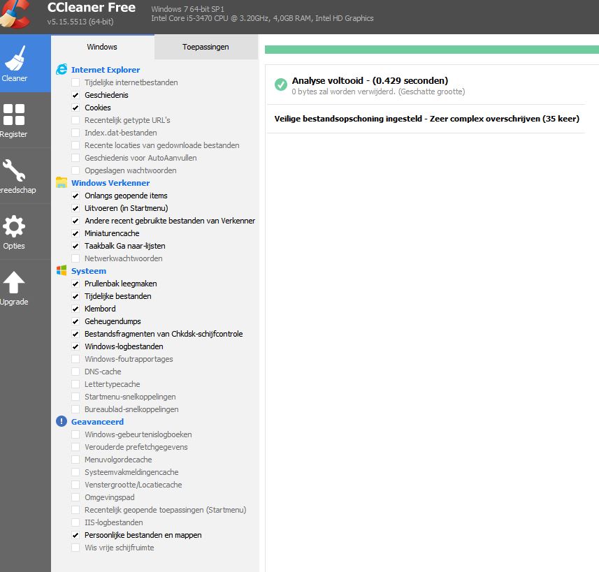Uncheck Prullenbak leegmaken
The height and width of the screenshot is (572, 599).
(75, 284)
